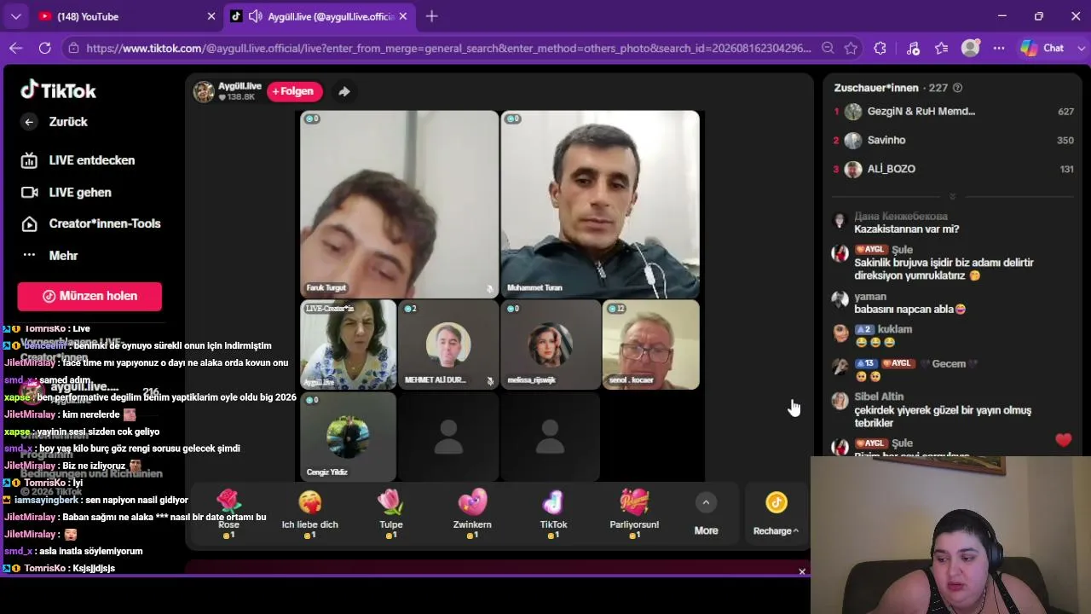
Task: Go back one page in the browser
Action: pos(15,49)
